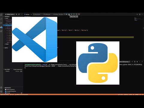Click the line and column indicator
This screenshot has width=144, height=108.
pos(120,94)
